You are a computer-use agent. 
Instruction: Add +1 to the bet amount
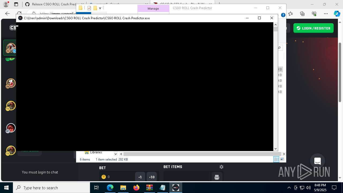140,177
